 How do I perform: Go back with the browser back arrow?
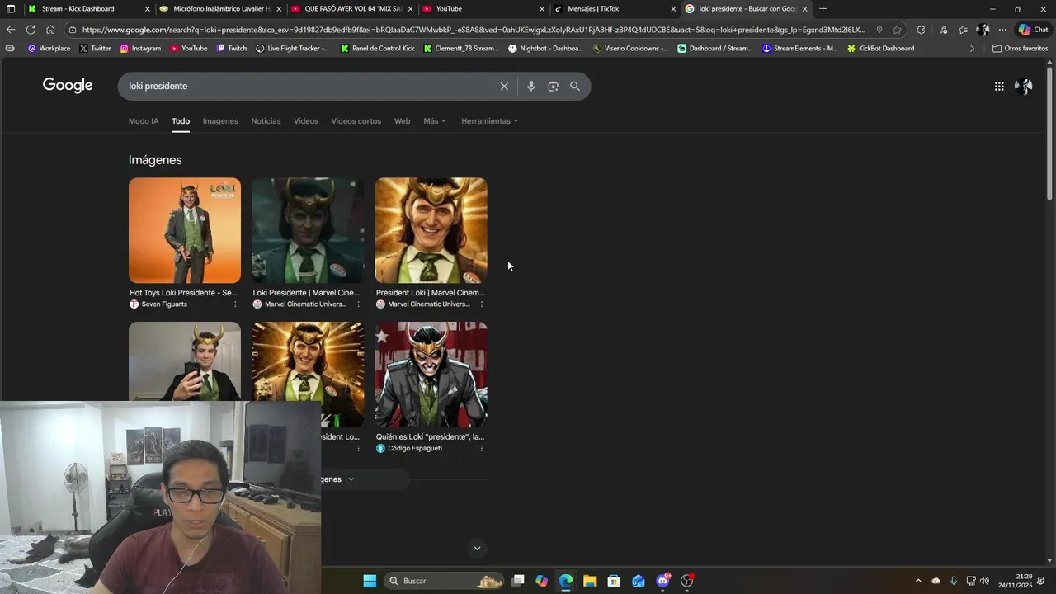point(11,30)
